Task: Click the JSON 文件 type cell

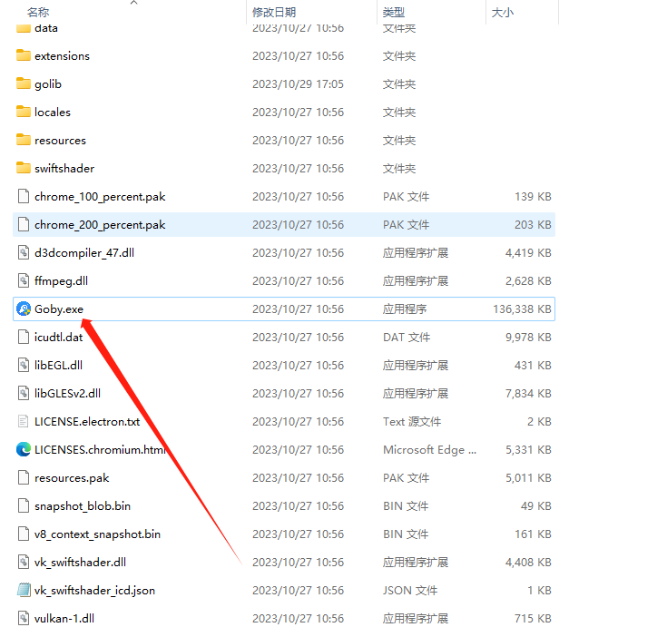Action: [410, 590]
